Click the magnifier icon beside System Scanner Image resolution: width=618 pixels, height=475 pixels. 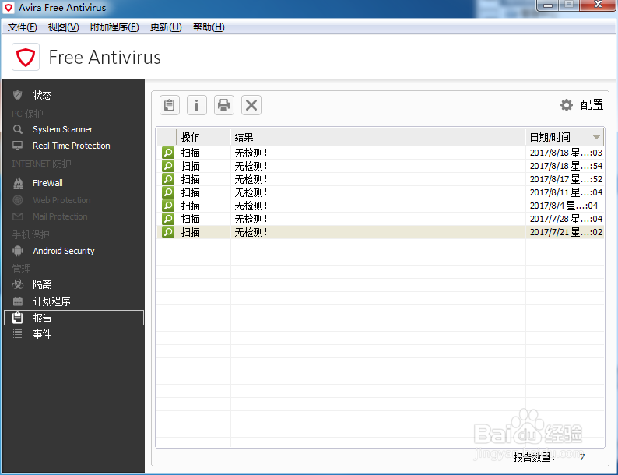tap(17, 129)
